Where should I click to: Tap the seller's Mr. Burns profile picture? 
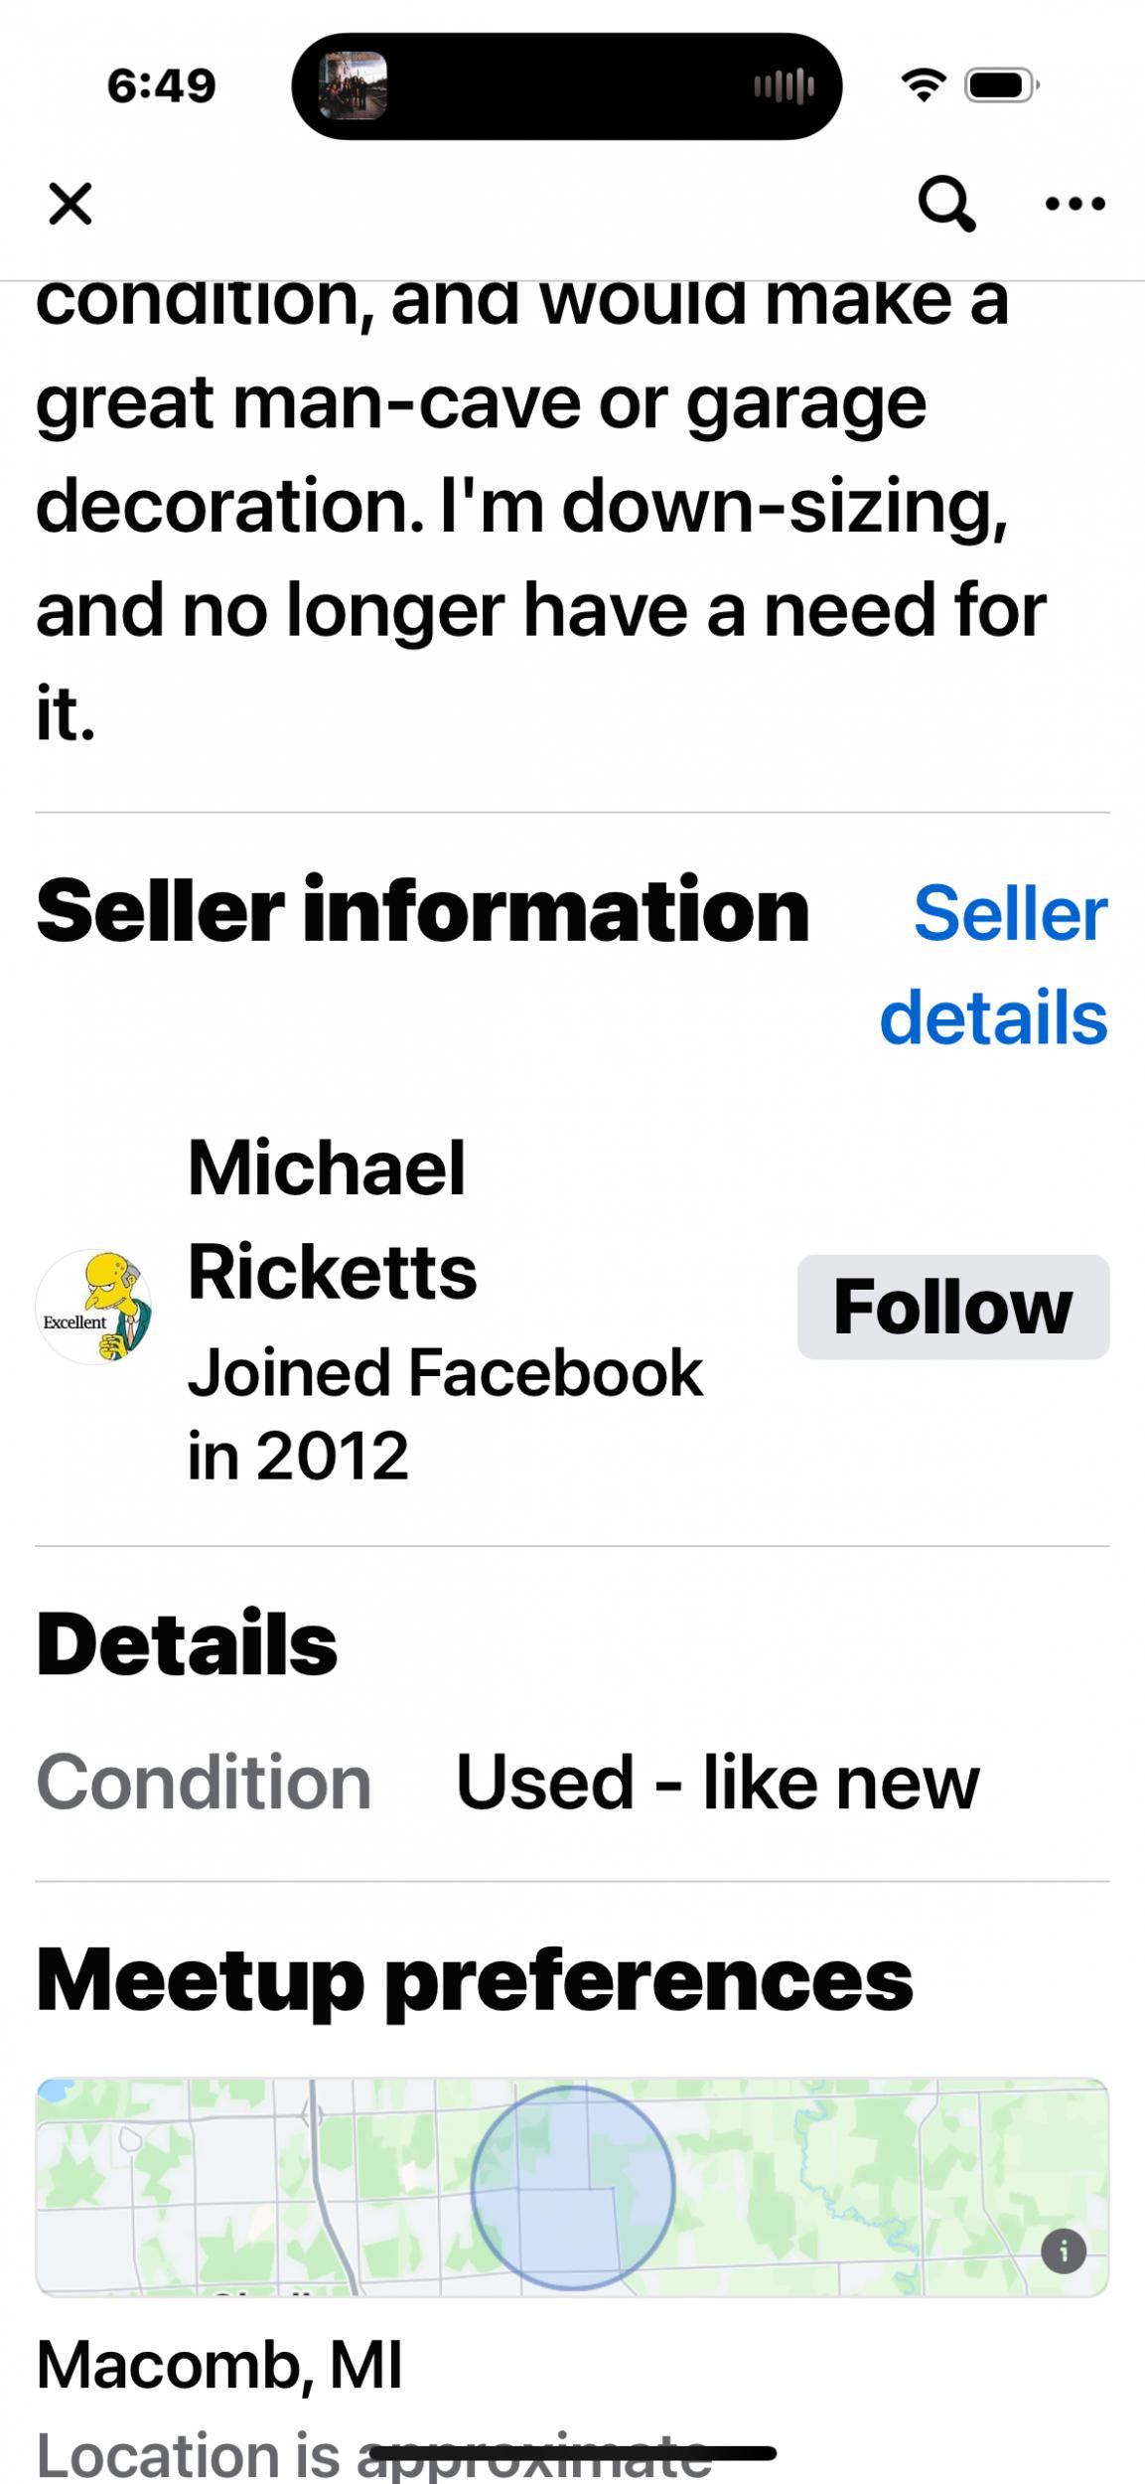pyautogui.click(x=94, y=1307)
